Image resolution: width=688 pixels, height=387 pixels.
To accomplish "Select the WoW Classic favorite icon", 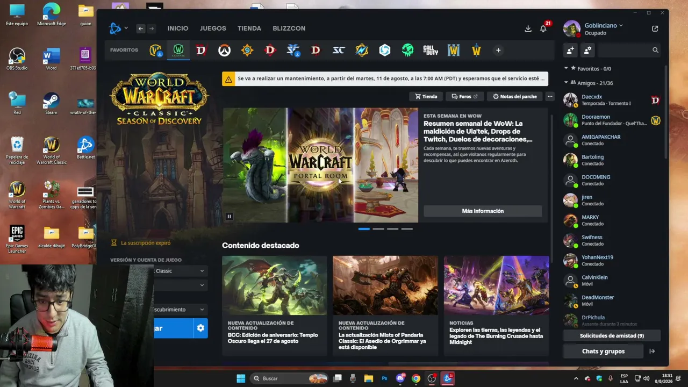I will tap(178, 50).
